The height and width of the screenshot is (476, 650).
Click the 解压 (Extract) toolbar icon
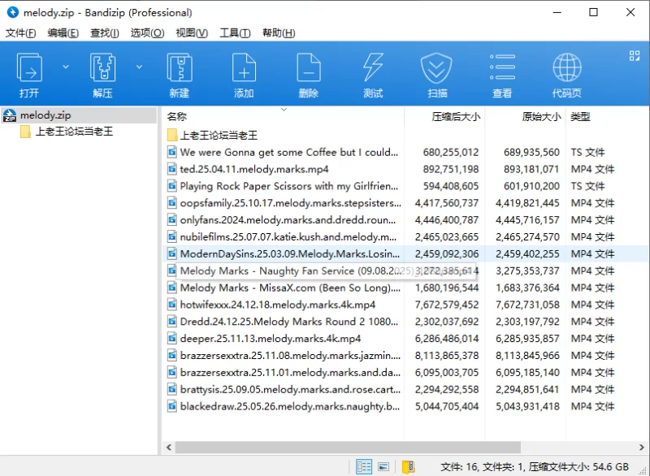point(102,69)
